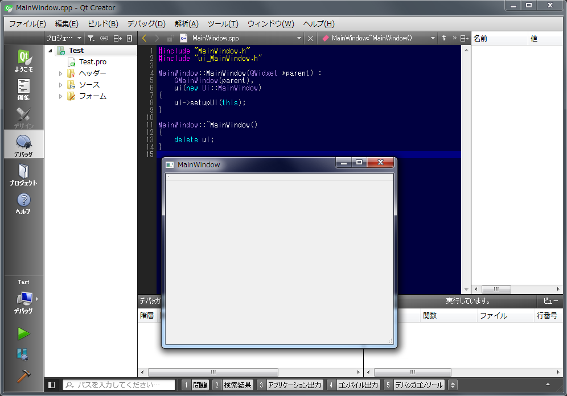The width and height of the screenshot is (567, 396).
Task: Open the 問題 output pane
Action: pos(195,385)
